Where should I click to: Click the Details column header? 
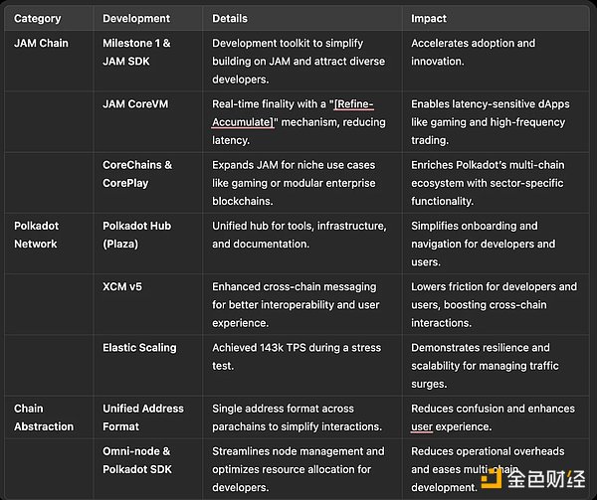click(x=230, y=18)
